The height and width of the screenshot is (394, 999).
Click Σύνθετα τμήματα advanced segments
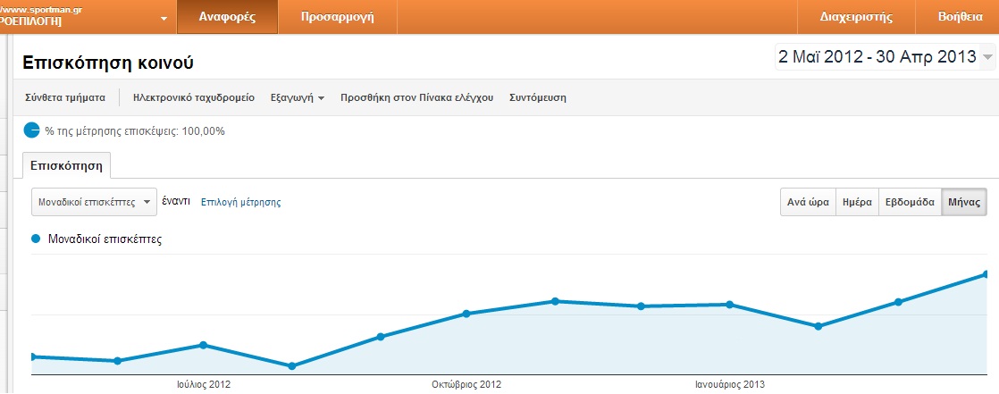[x=65, y=97]
